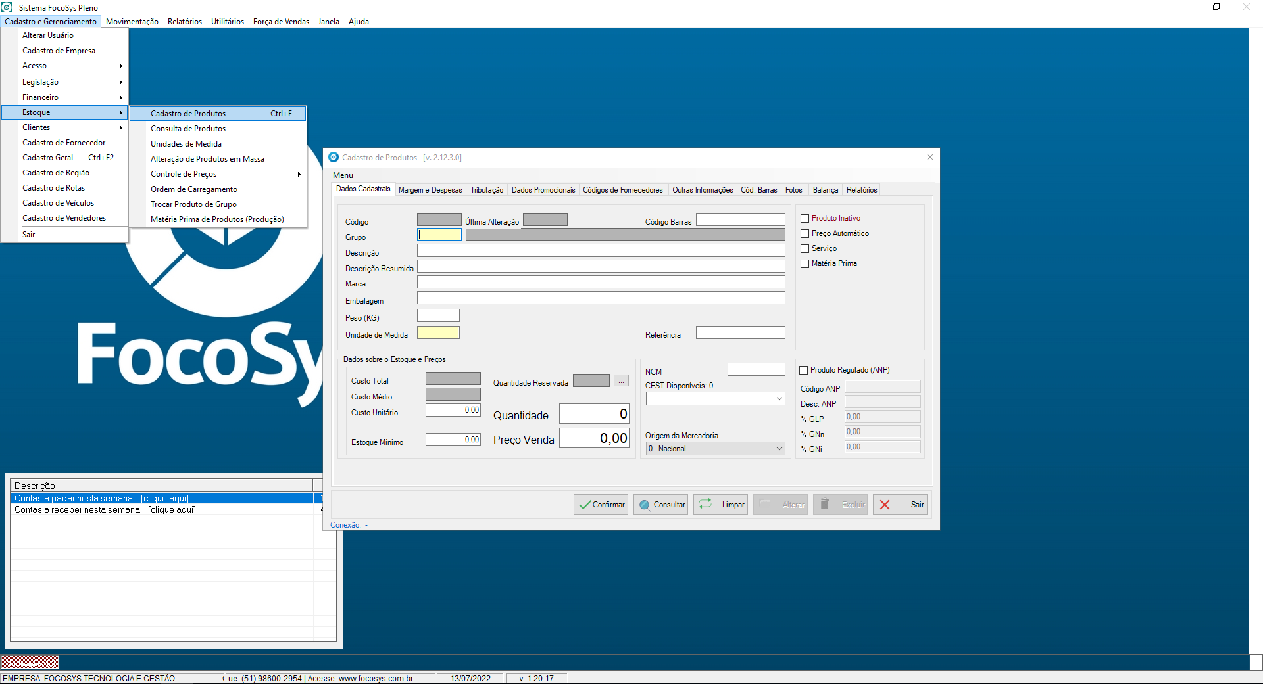Click the Alterar button

coord(780,505)
